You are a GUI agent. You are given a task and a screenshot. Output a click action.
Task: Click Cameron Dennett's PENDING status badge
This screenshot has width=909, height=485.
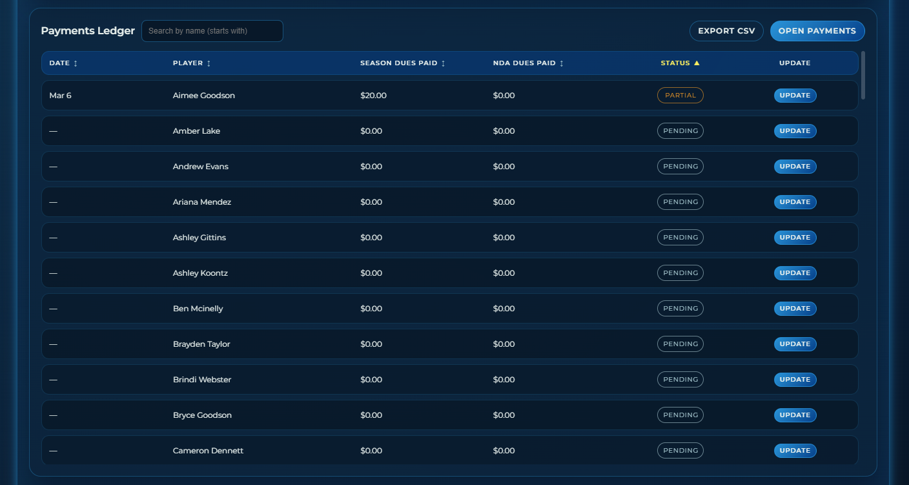[x=680, y=450]
